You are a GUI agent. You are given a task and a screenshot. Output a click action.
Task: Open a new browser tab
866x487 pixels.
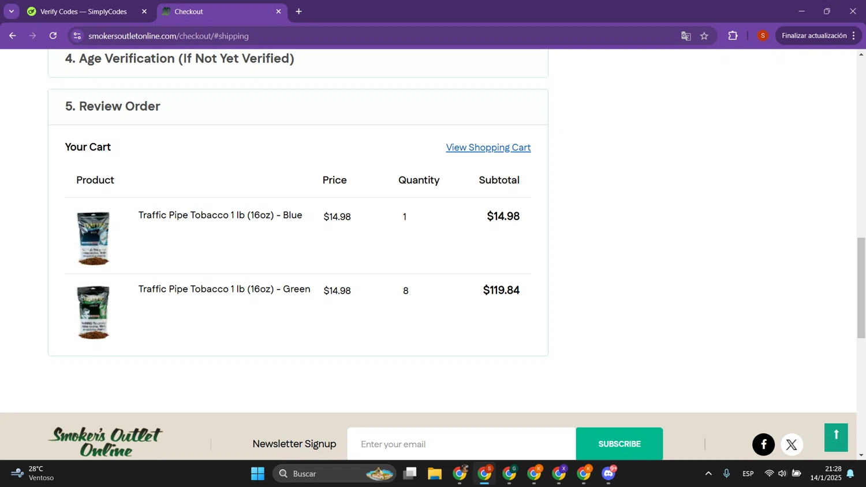(x=298, y=12)
